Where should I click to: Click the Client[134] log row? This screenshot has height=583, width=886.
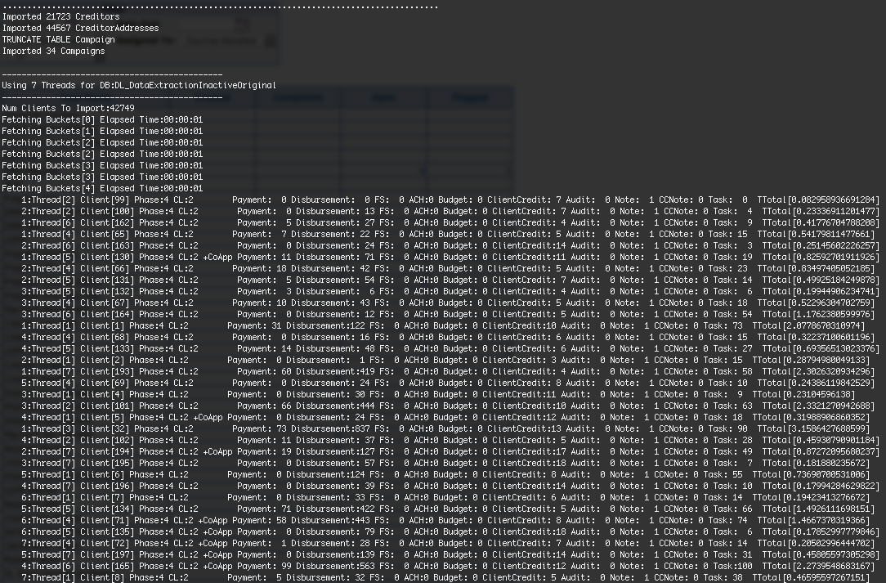448,509
